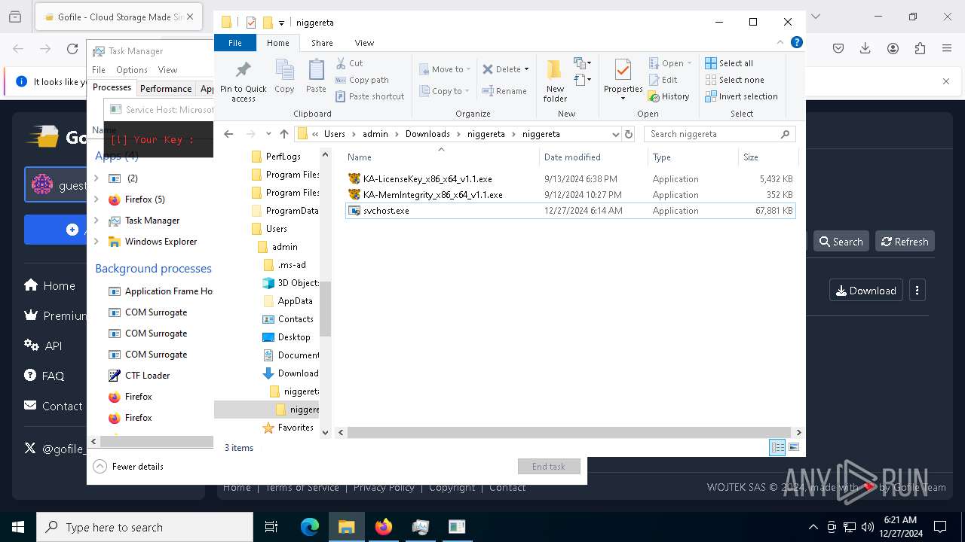Switch to the Share ribbon tab

pos(322,43)
